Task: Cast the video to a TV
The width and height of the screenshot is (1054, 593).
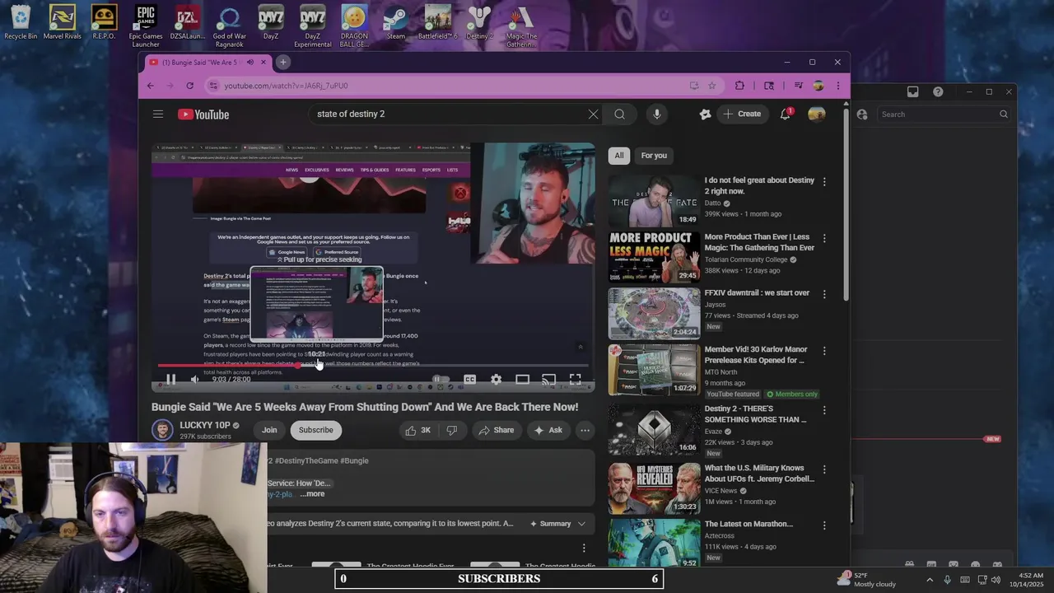Action: coord(548,380)
